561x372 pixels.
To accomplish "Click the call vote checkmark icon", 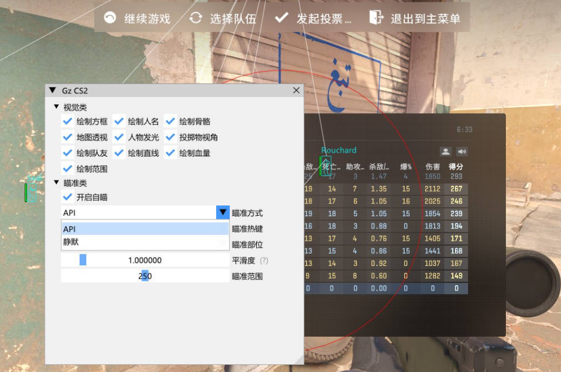I will [281, 17].
